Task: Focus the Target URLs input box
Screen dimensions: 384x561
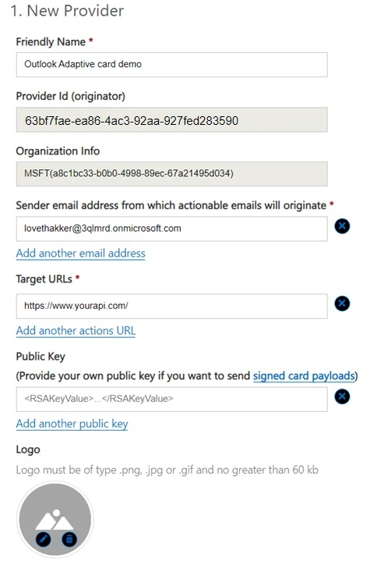Action: [172, 307]
